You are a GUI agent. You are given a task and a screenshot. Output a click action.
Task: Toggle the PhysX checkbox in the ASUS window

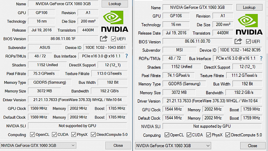coord(74,134)
